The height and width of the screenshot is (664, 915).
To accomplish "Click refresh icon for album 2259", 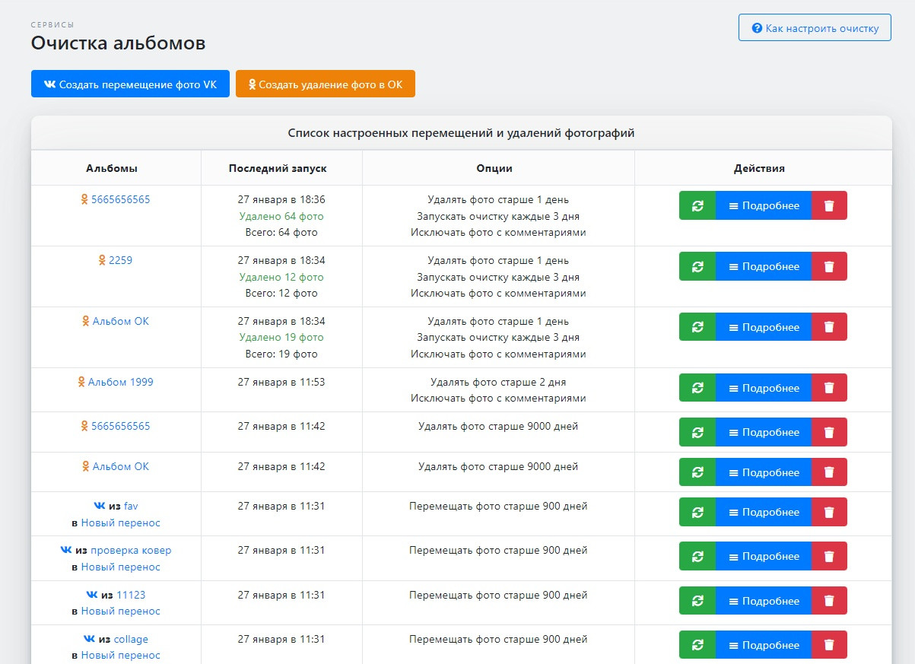I will (697, 267).
